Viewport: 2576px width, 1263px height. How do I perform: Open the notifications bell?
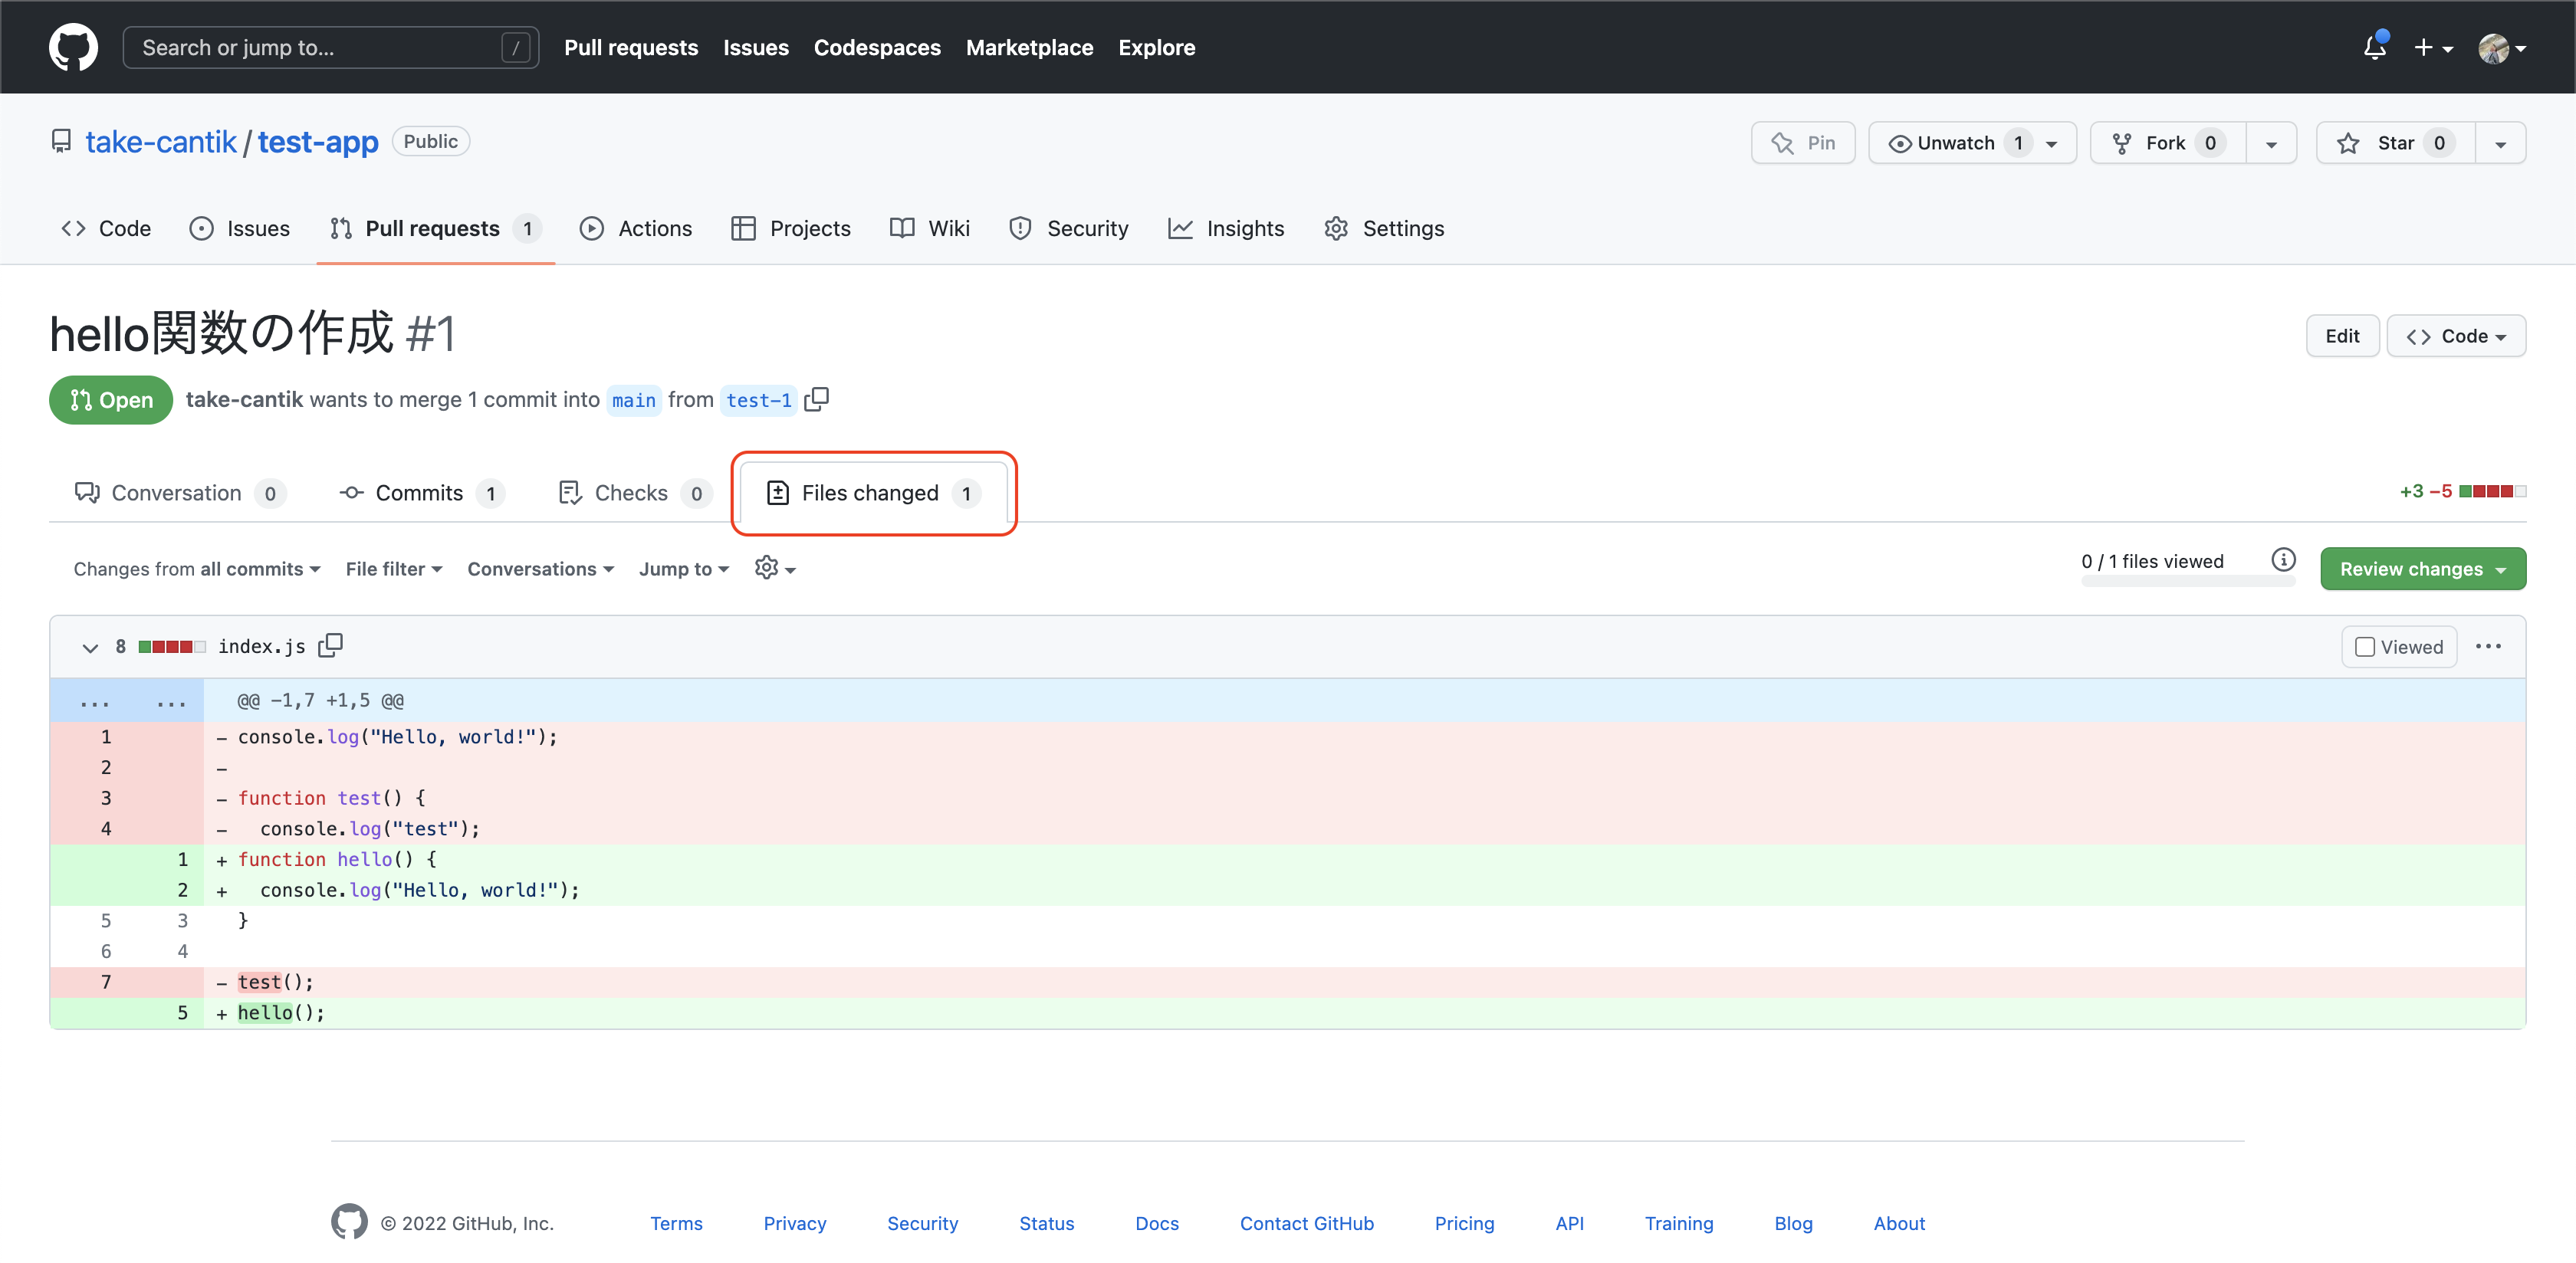click(2374, 47)
